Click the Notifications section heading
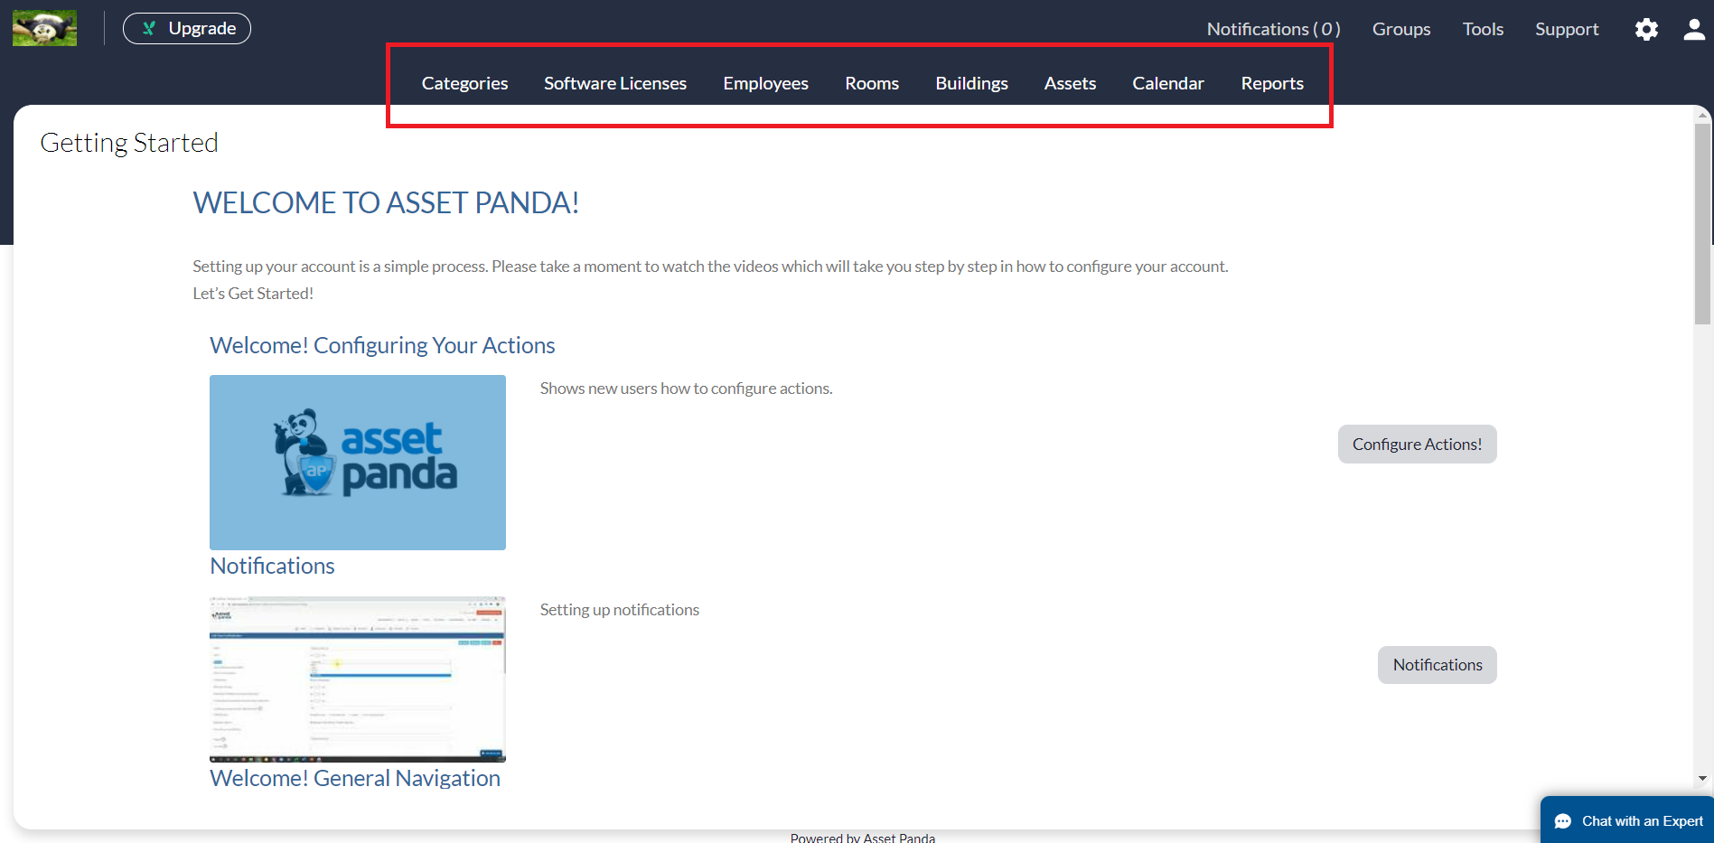1714x843 pixels. tap(272, 566)
